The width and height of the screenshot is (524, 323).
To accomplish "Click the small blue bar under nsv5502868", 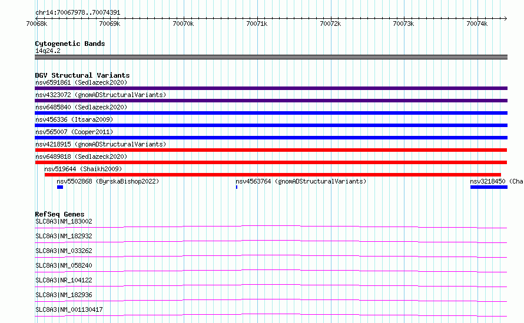I will click(x=60, y=187).
